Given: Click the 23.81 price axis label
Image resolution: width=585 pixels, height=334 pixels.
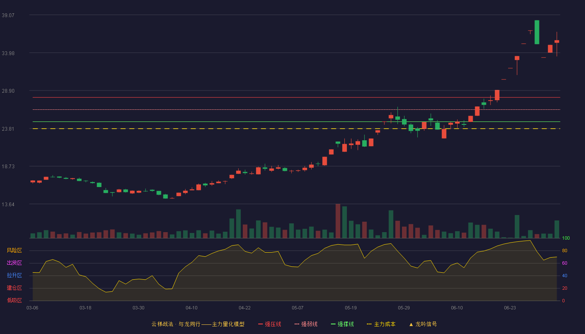Looking at the screenshot, I should [8, 129].
